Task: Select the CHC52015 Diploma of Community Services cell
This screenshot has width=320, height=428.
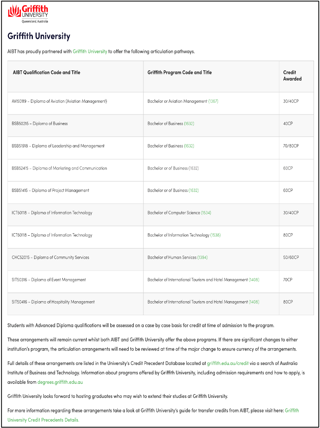Action: [51, 257]
